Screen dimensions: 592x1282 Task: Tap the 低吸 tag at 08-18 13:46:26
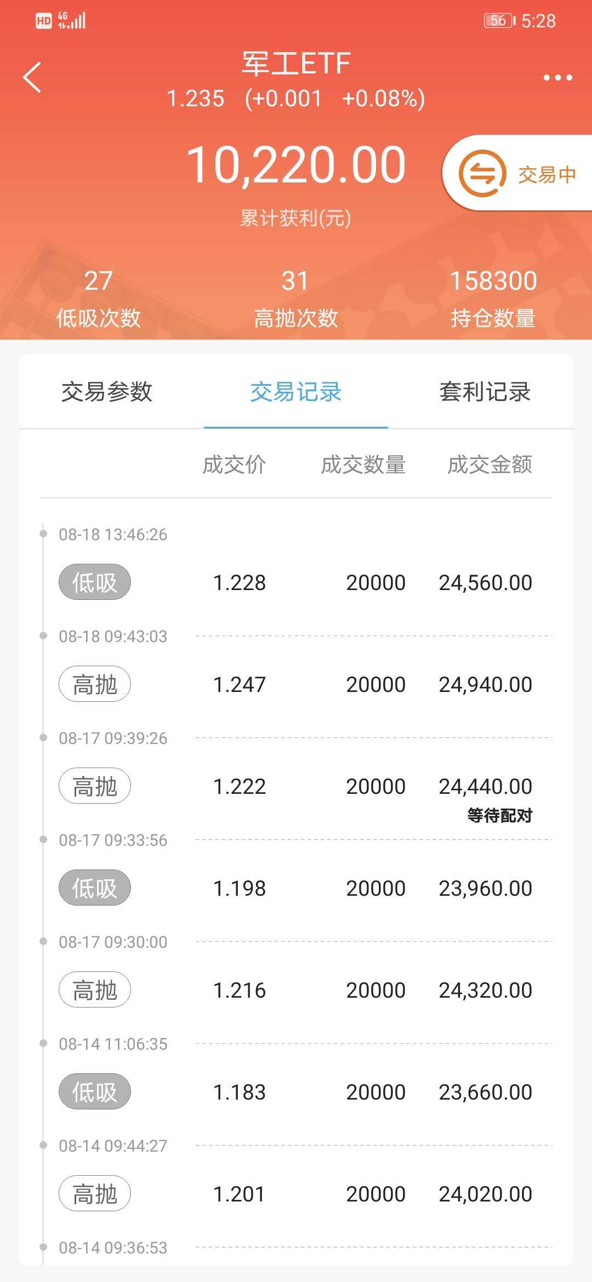[x=95, y=582]
